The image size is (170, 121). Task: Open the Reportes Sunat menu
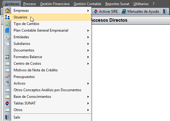117,4
